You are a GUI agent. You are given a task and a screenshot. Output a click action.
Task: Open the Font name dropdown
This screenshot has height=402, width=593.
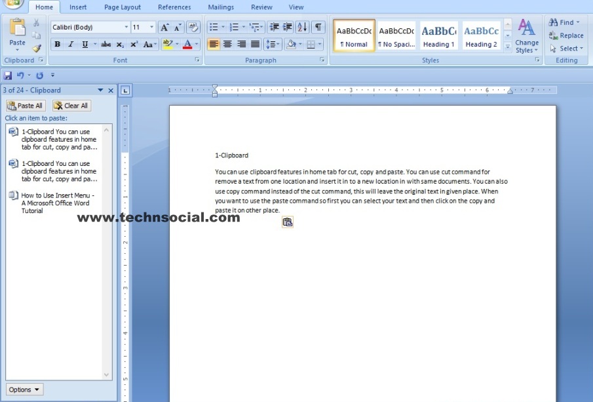coord(128,26)
